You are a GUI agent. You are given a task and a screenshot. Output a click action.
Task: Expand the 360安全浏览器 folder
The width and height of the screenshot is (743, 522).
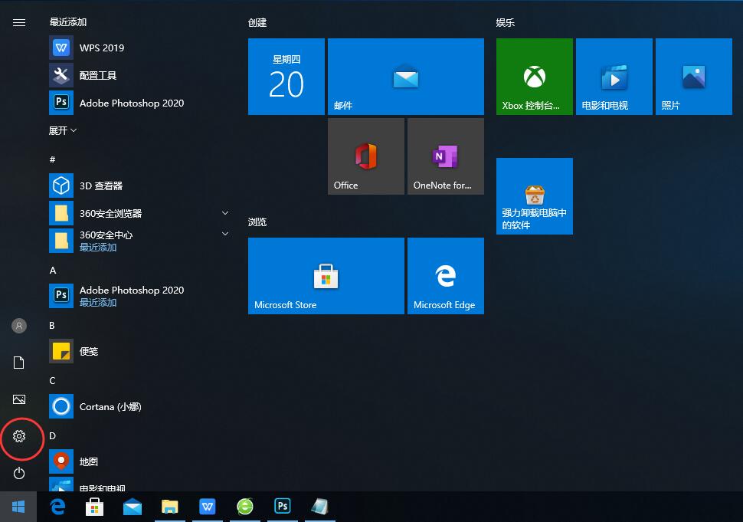[139, 213]
